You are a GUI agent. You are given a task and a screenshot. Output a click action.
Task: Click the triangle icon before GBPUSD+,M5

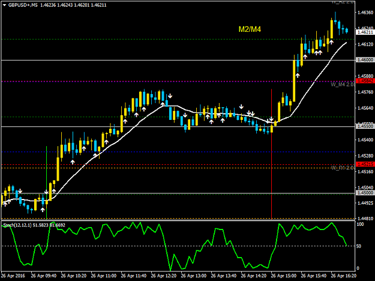[5, 5]
